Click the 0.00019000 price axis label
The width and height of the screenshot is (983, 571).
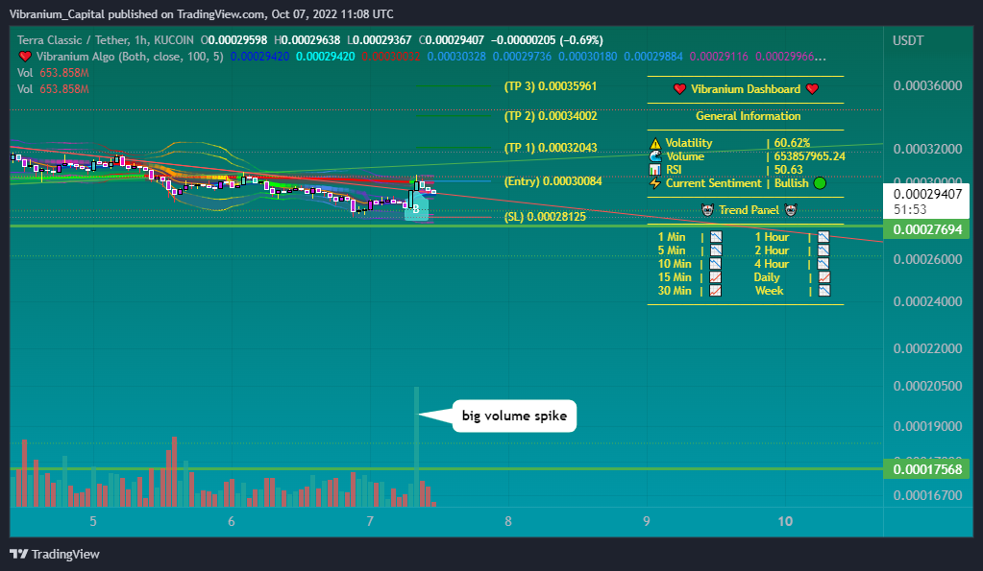coord(927,426)
